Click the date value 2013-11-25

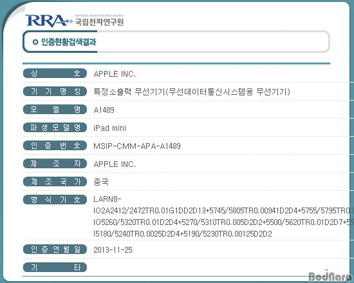pos(113,250)
